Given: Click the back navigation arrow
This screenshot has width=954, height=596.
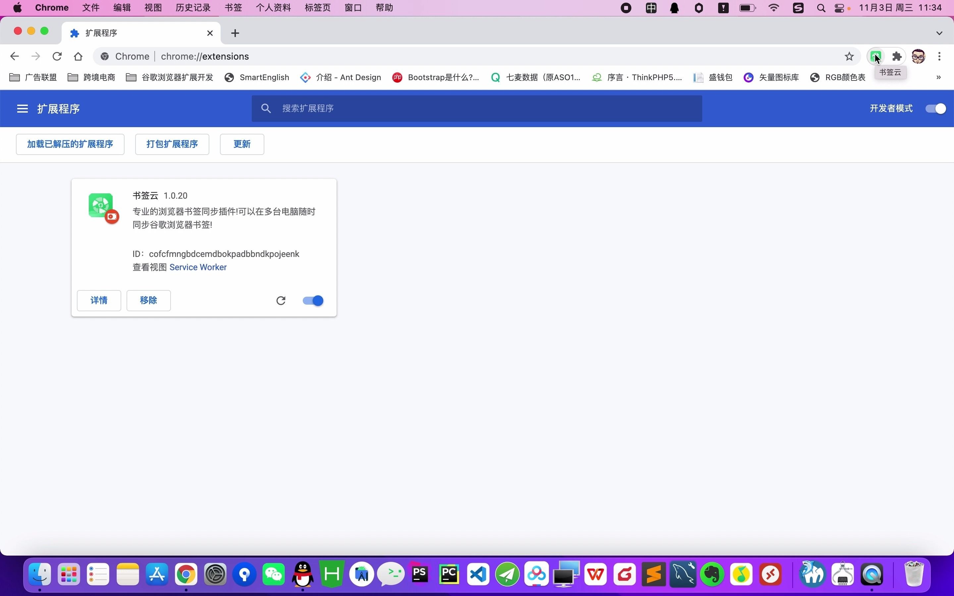Looking at the screenshot, I should (15, 56).
